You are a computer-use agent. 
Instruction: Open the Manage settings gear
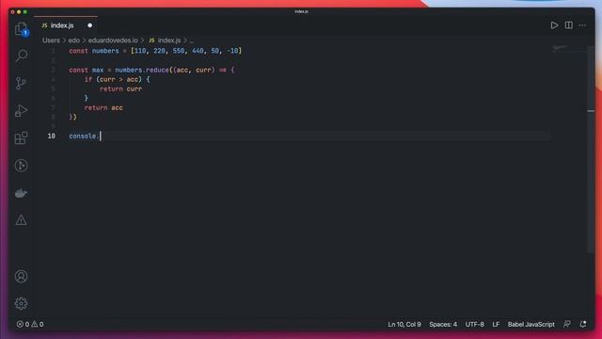[x=21, y=303]
